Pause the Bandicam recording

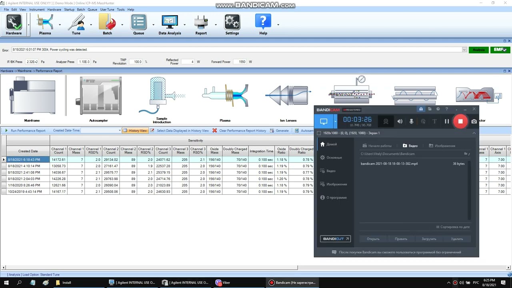click(447, 121)
